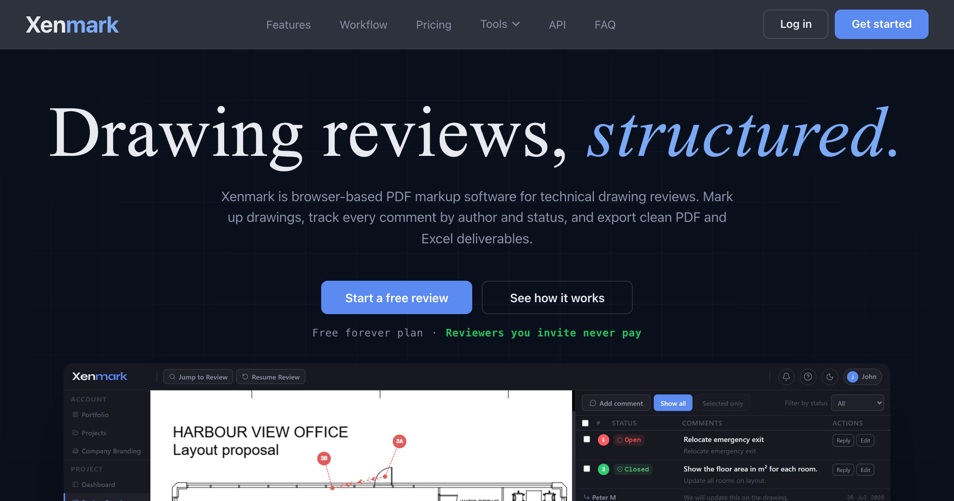Select the Selected only filter

[x=723, y=403]
